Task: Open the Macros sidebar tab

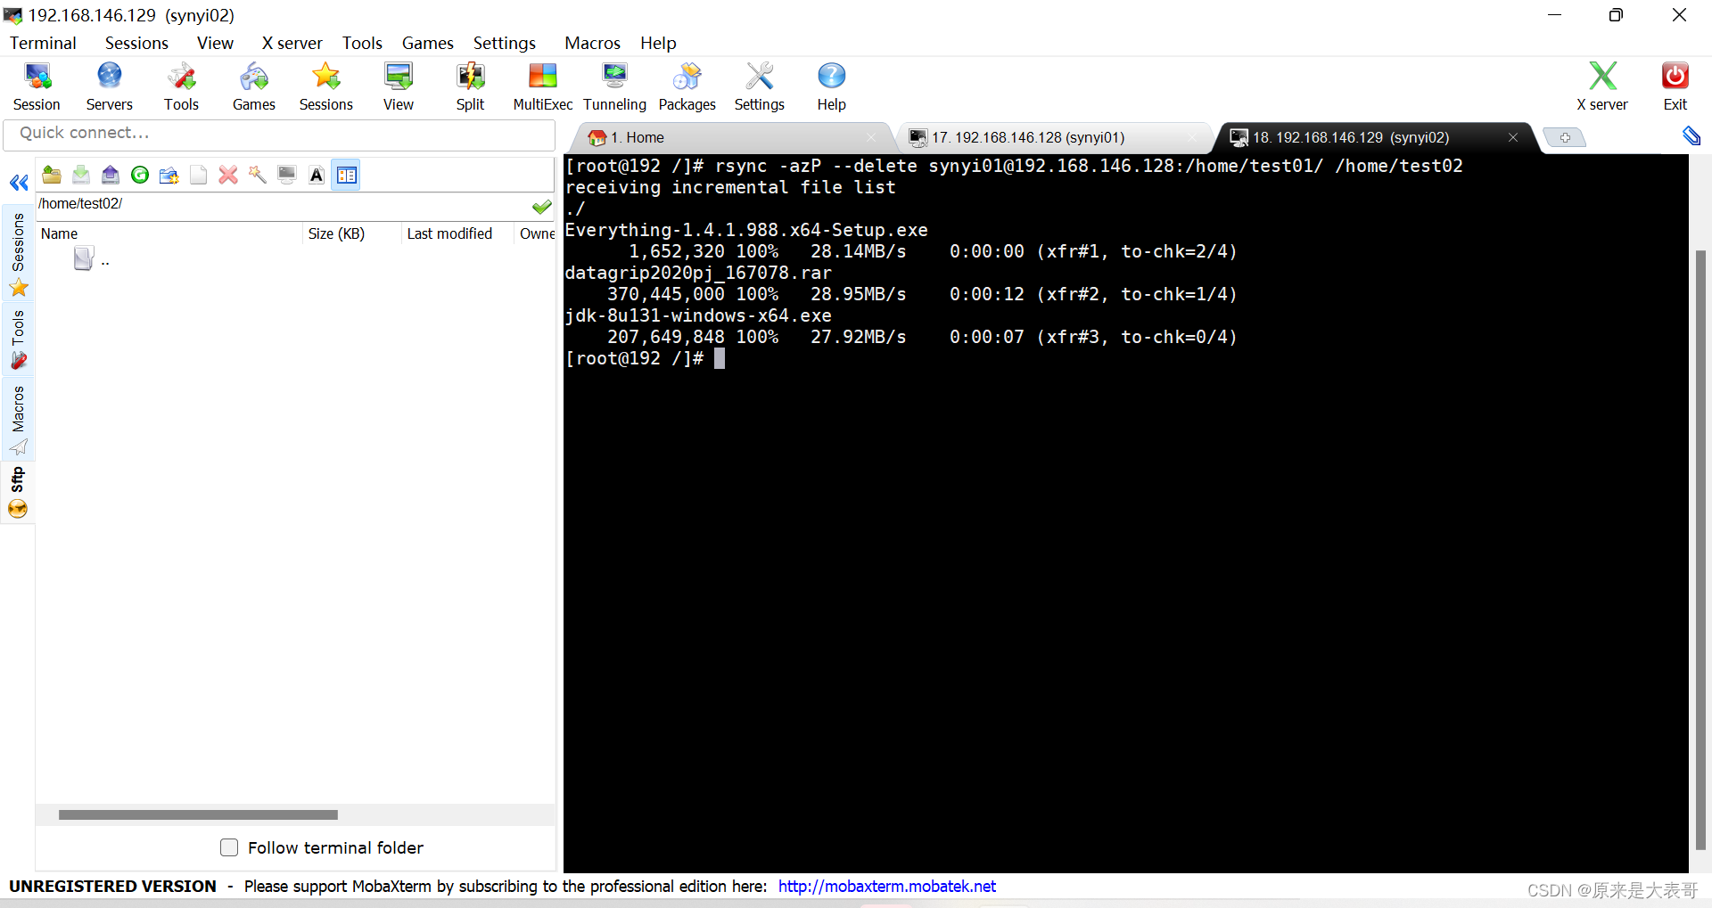Action: pyautogui.click(x=18, y=421)
